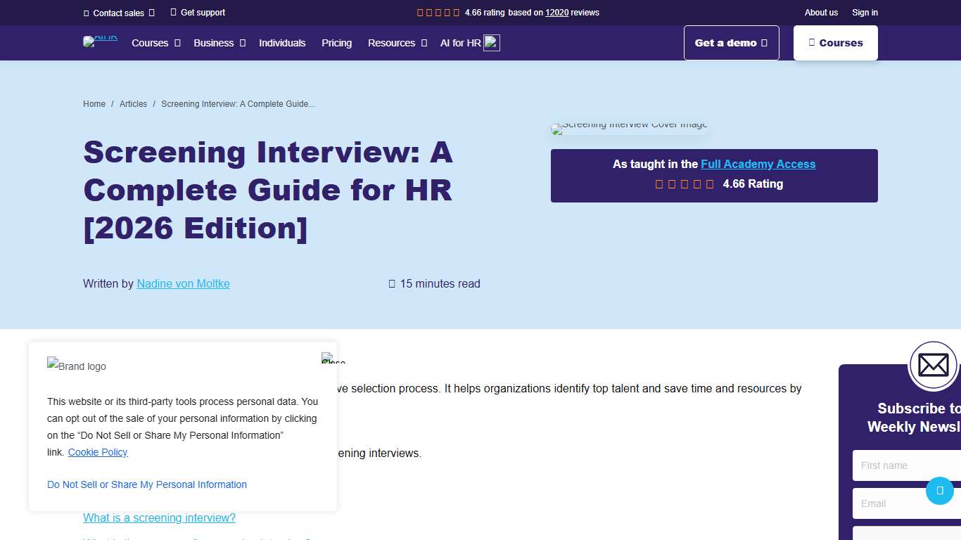This screenshot has width=961, height=540.
Task: Click the AI for HR badge icon
Action: click(x=492, y=42)
